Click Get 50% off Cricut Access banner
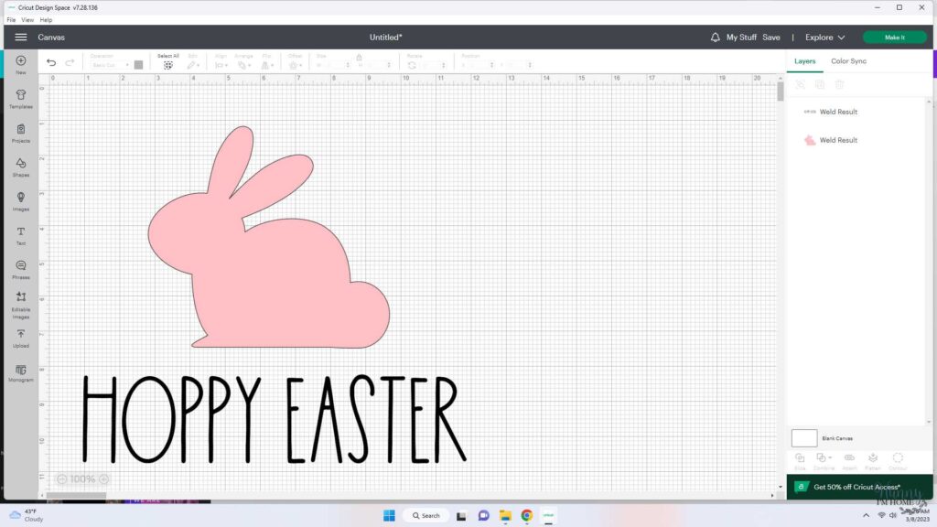 859,487
